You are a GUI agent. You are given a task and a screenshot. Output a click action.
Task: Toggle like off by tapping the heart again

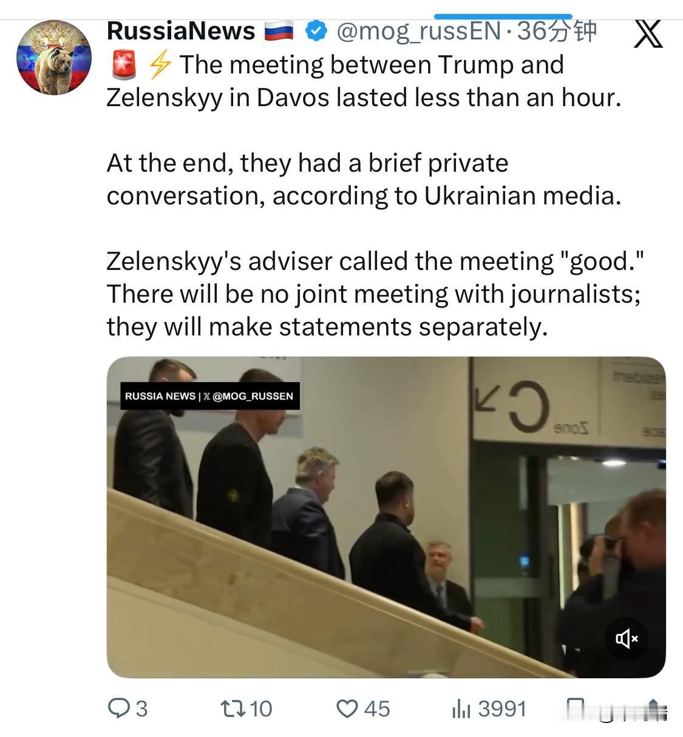[x=346, y=708]
